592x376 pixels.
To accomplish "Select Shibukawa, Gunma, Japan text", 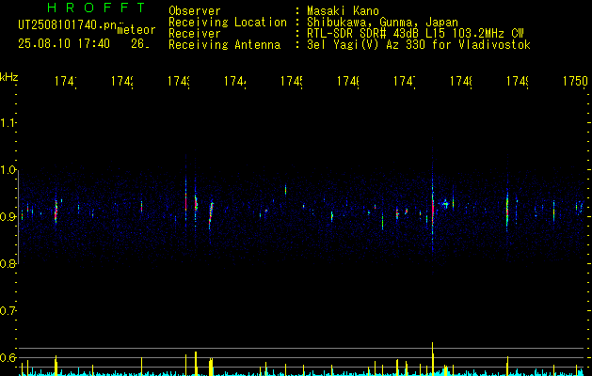I will click(x=382, y=23).
